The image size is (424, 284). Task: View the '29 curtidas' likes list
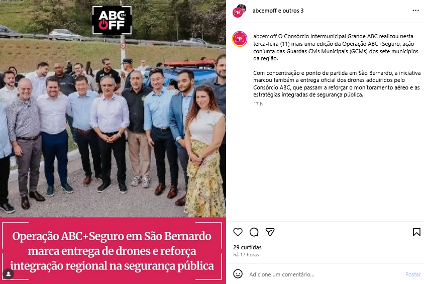click(247, 247)
